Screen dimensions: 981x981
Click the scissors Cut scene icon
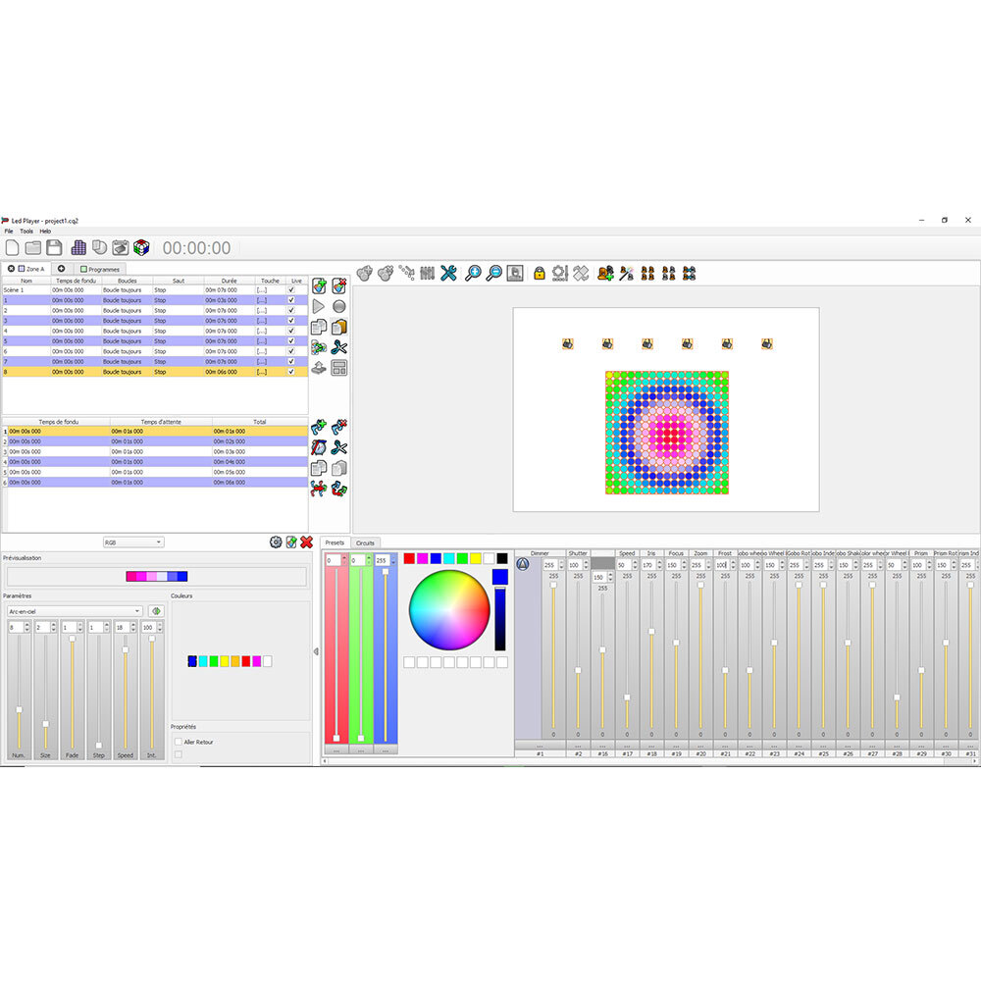click(339, 347)
